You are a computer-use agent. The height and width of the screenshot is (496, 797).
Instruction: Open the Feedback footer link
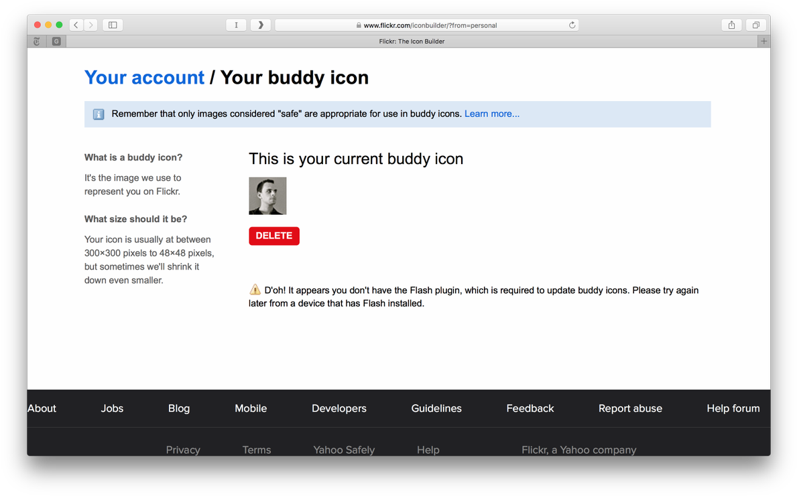(530, 408)
